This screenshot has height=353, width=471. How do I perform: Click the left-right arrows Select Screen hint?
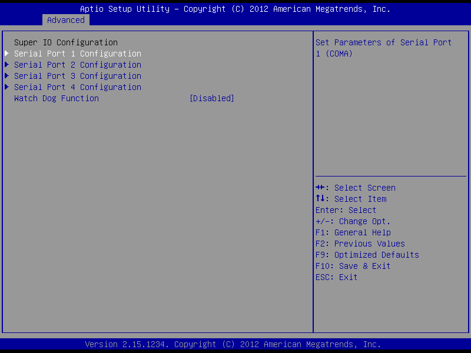(x=356, y=188)
